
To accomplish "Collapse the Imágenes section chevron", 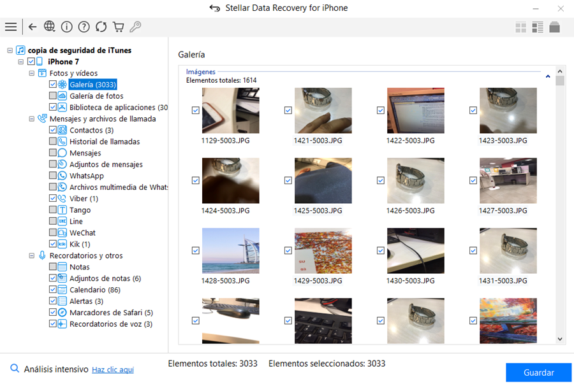I will click(548, 76).
